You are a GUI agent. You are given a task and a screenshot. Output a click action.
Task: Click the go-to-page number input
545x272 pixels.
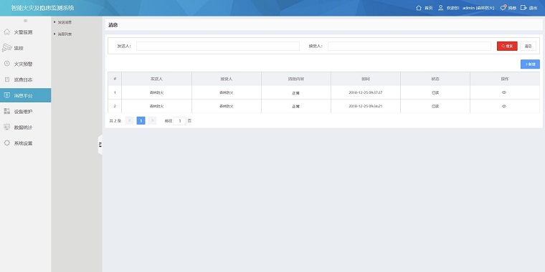pyautogui.click(x=180, y=121)
